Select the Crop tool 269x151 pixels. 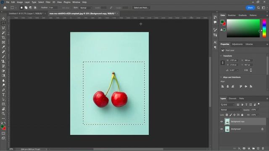point(3,37)
